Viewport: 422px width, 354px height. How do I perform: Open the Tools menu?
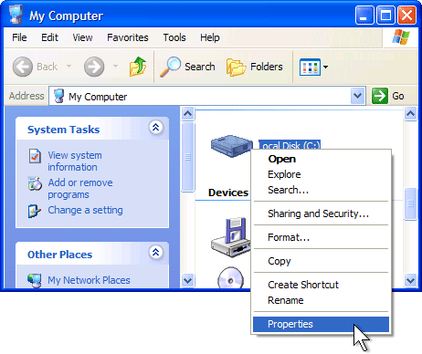tap(174, 37)
